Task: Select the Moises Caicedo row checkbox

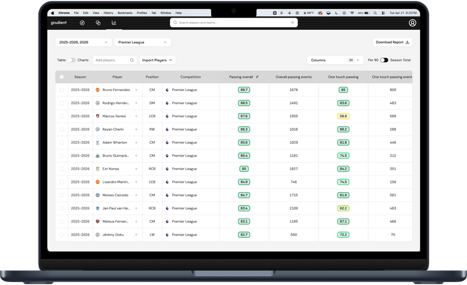Action: 62,195
